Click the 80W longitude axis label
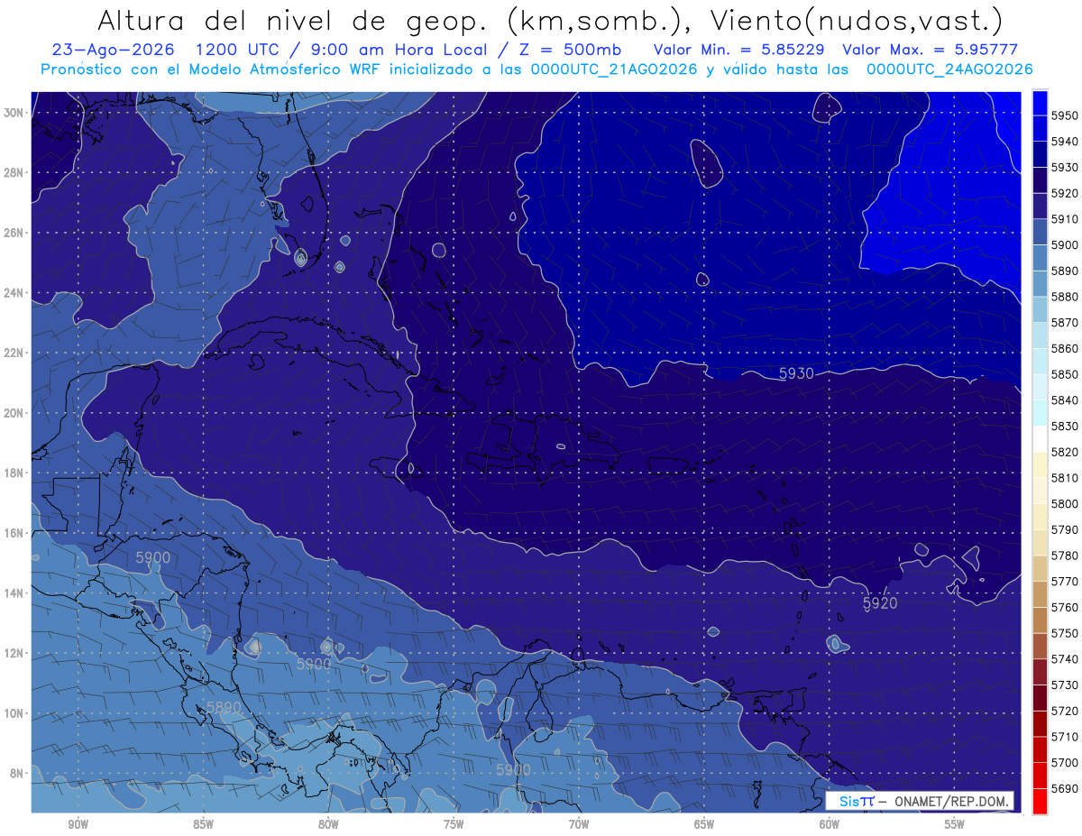 [328, 824]
